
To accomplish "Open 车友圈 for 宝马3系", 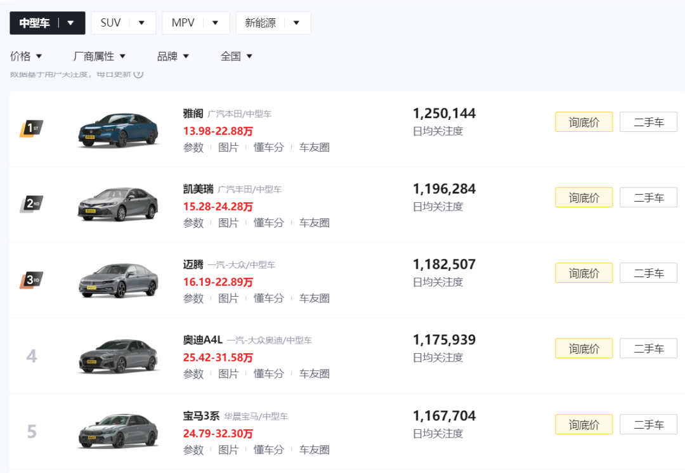I will click(x=315, y=450).
